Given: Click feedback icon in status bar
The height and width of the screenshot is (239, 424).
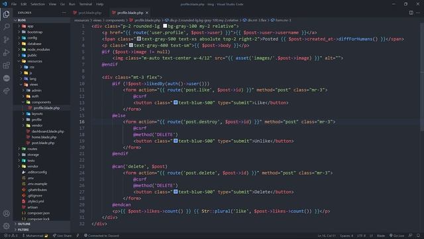Looking at the screenshot, I should (x=411, y=236).
